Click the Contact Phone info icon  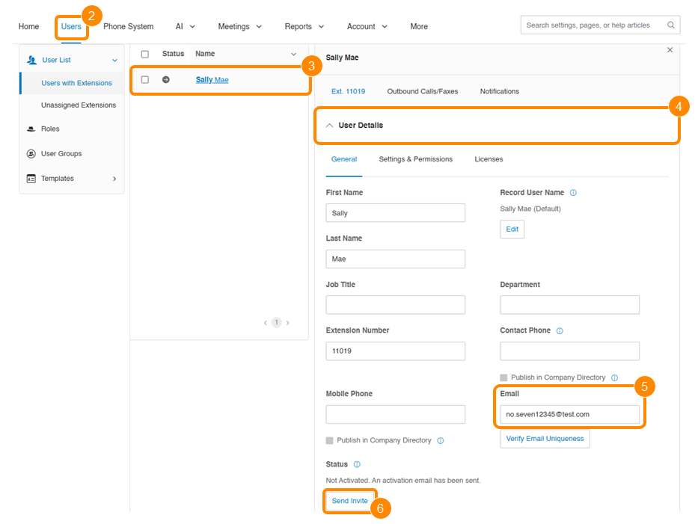coord(560,330)
